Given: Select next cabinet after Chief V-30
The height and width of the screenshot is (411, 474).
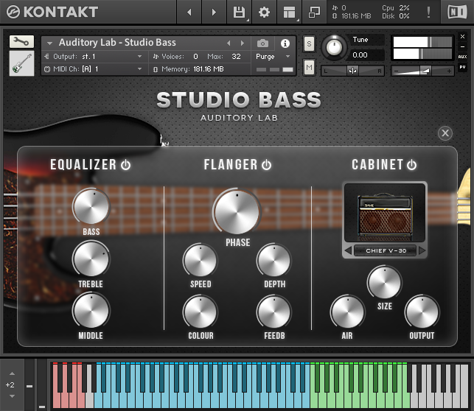Looking at the screenshot, I should [422, 251].
